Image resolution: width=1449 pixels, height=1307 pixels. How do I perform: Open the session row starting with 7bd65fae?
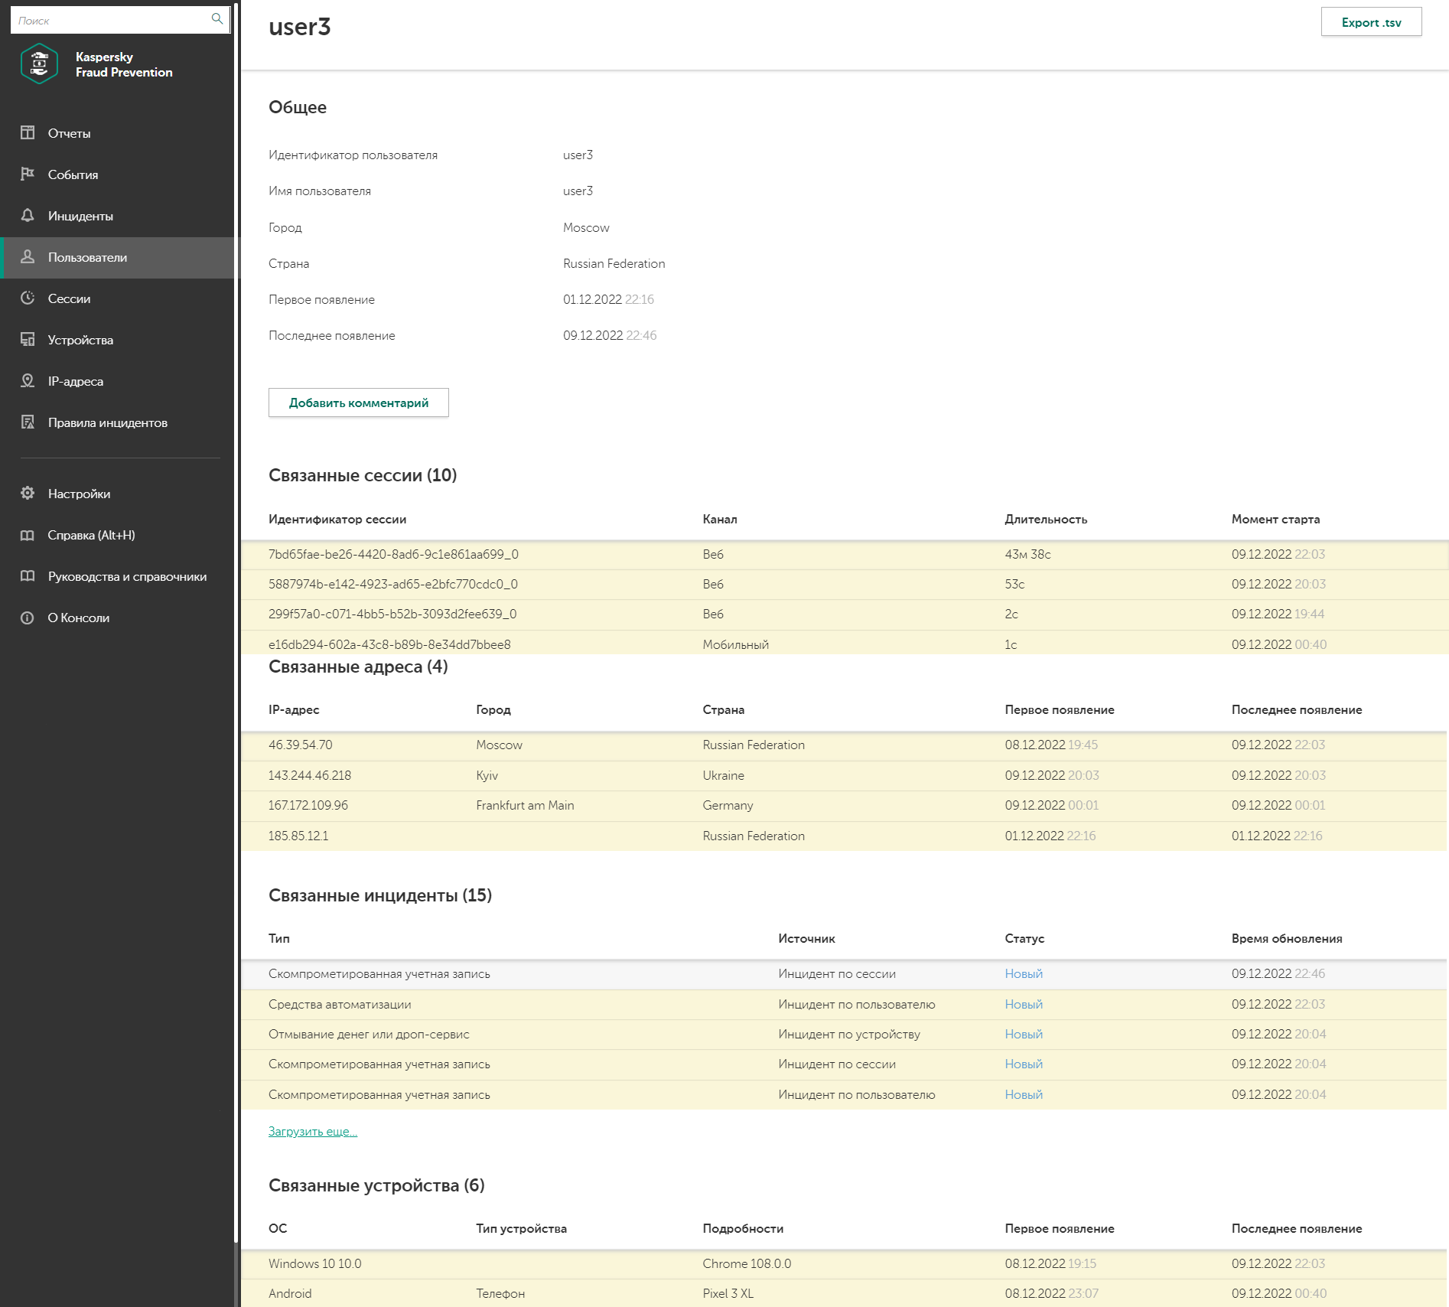(393, 554)
